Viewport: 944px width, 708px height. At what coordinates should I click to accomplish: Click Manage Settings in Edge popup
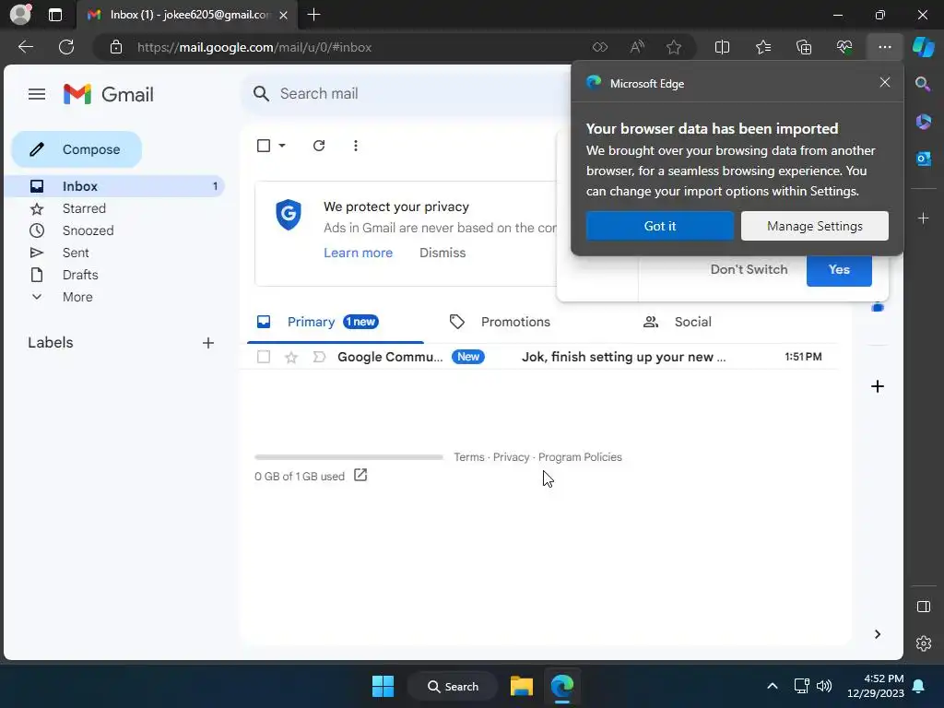(x=815, y=226)
